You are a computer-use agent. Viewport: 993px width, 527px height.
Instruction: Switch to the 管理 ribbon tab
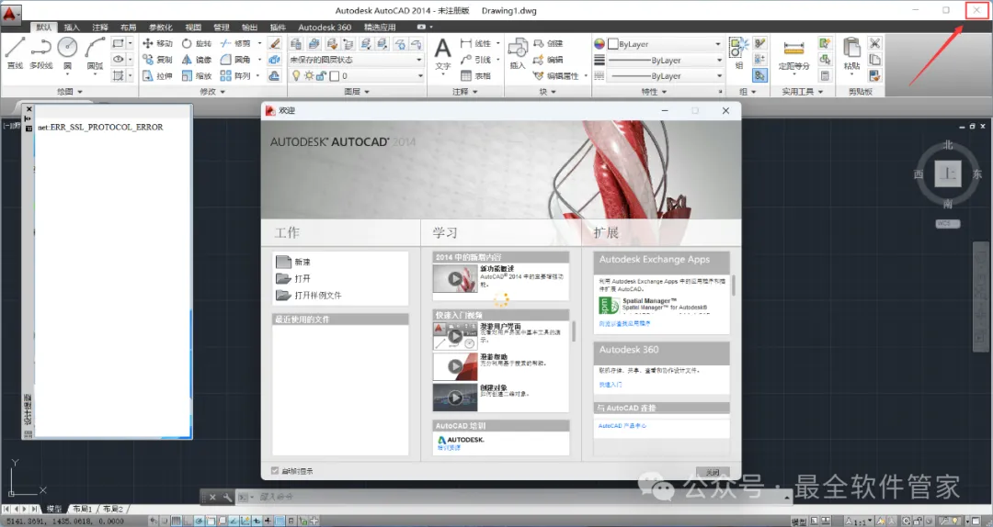click(222, 28)
